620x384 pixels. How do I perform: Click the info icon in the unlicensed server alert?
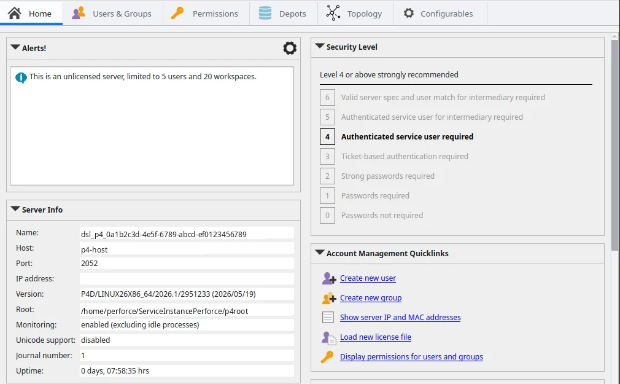click(21, 77)
